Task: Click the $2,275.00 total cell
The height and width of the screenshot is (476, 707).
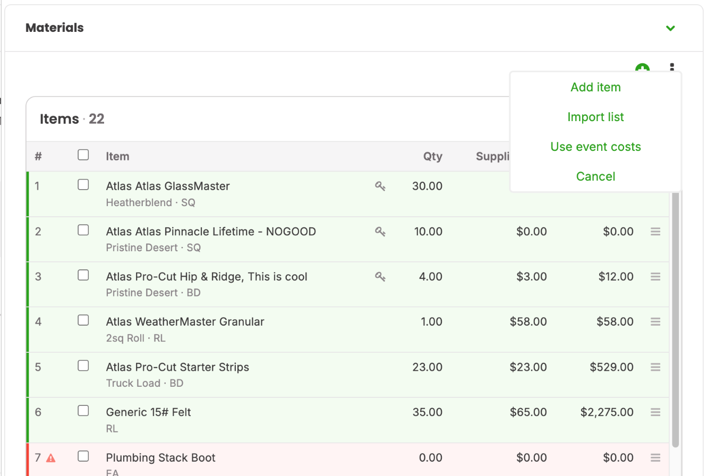Action: pyautogui.click(x=607, y=412)
